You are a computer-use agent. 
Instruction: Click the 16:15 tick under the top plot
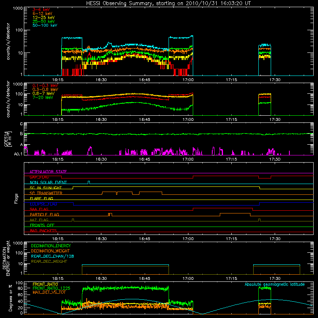[x=58, y=80]
